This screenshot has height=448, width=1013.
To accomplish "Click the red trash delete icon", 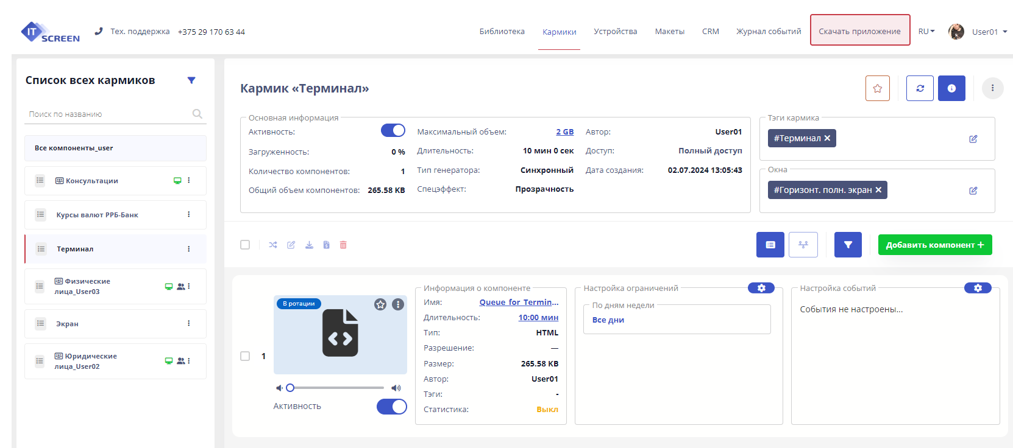I will (343, 245).
